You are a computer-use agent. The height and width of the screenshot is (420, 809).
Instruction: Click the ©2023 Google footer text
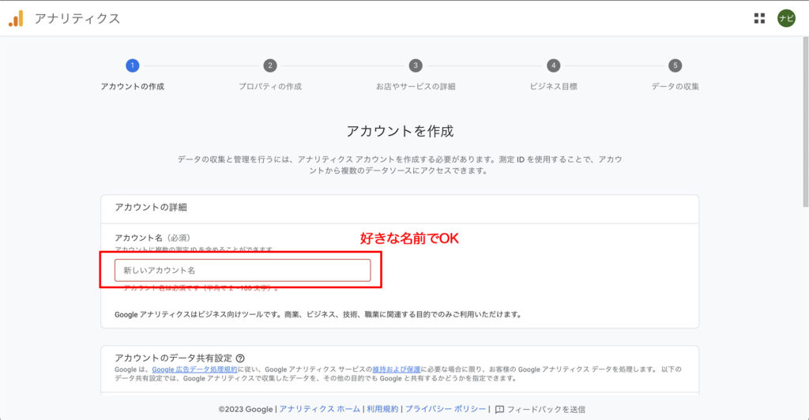coord(246,410)
